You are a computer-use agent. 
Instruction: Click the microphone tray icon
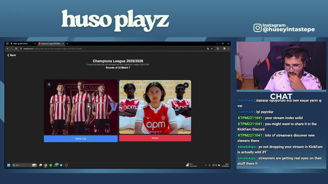210,165
